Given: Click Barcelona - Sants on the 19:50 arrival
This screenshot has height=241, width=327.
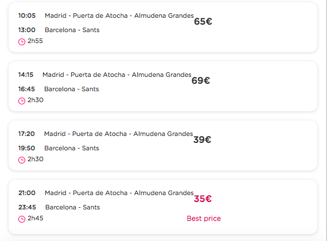Looking at the screenshot, I should point(72,148).
